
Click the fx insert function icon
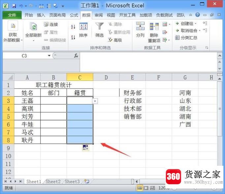click(x=76, y=56)
